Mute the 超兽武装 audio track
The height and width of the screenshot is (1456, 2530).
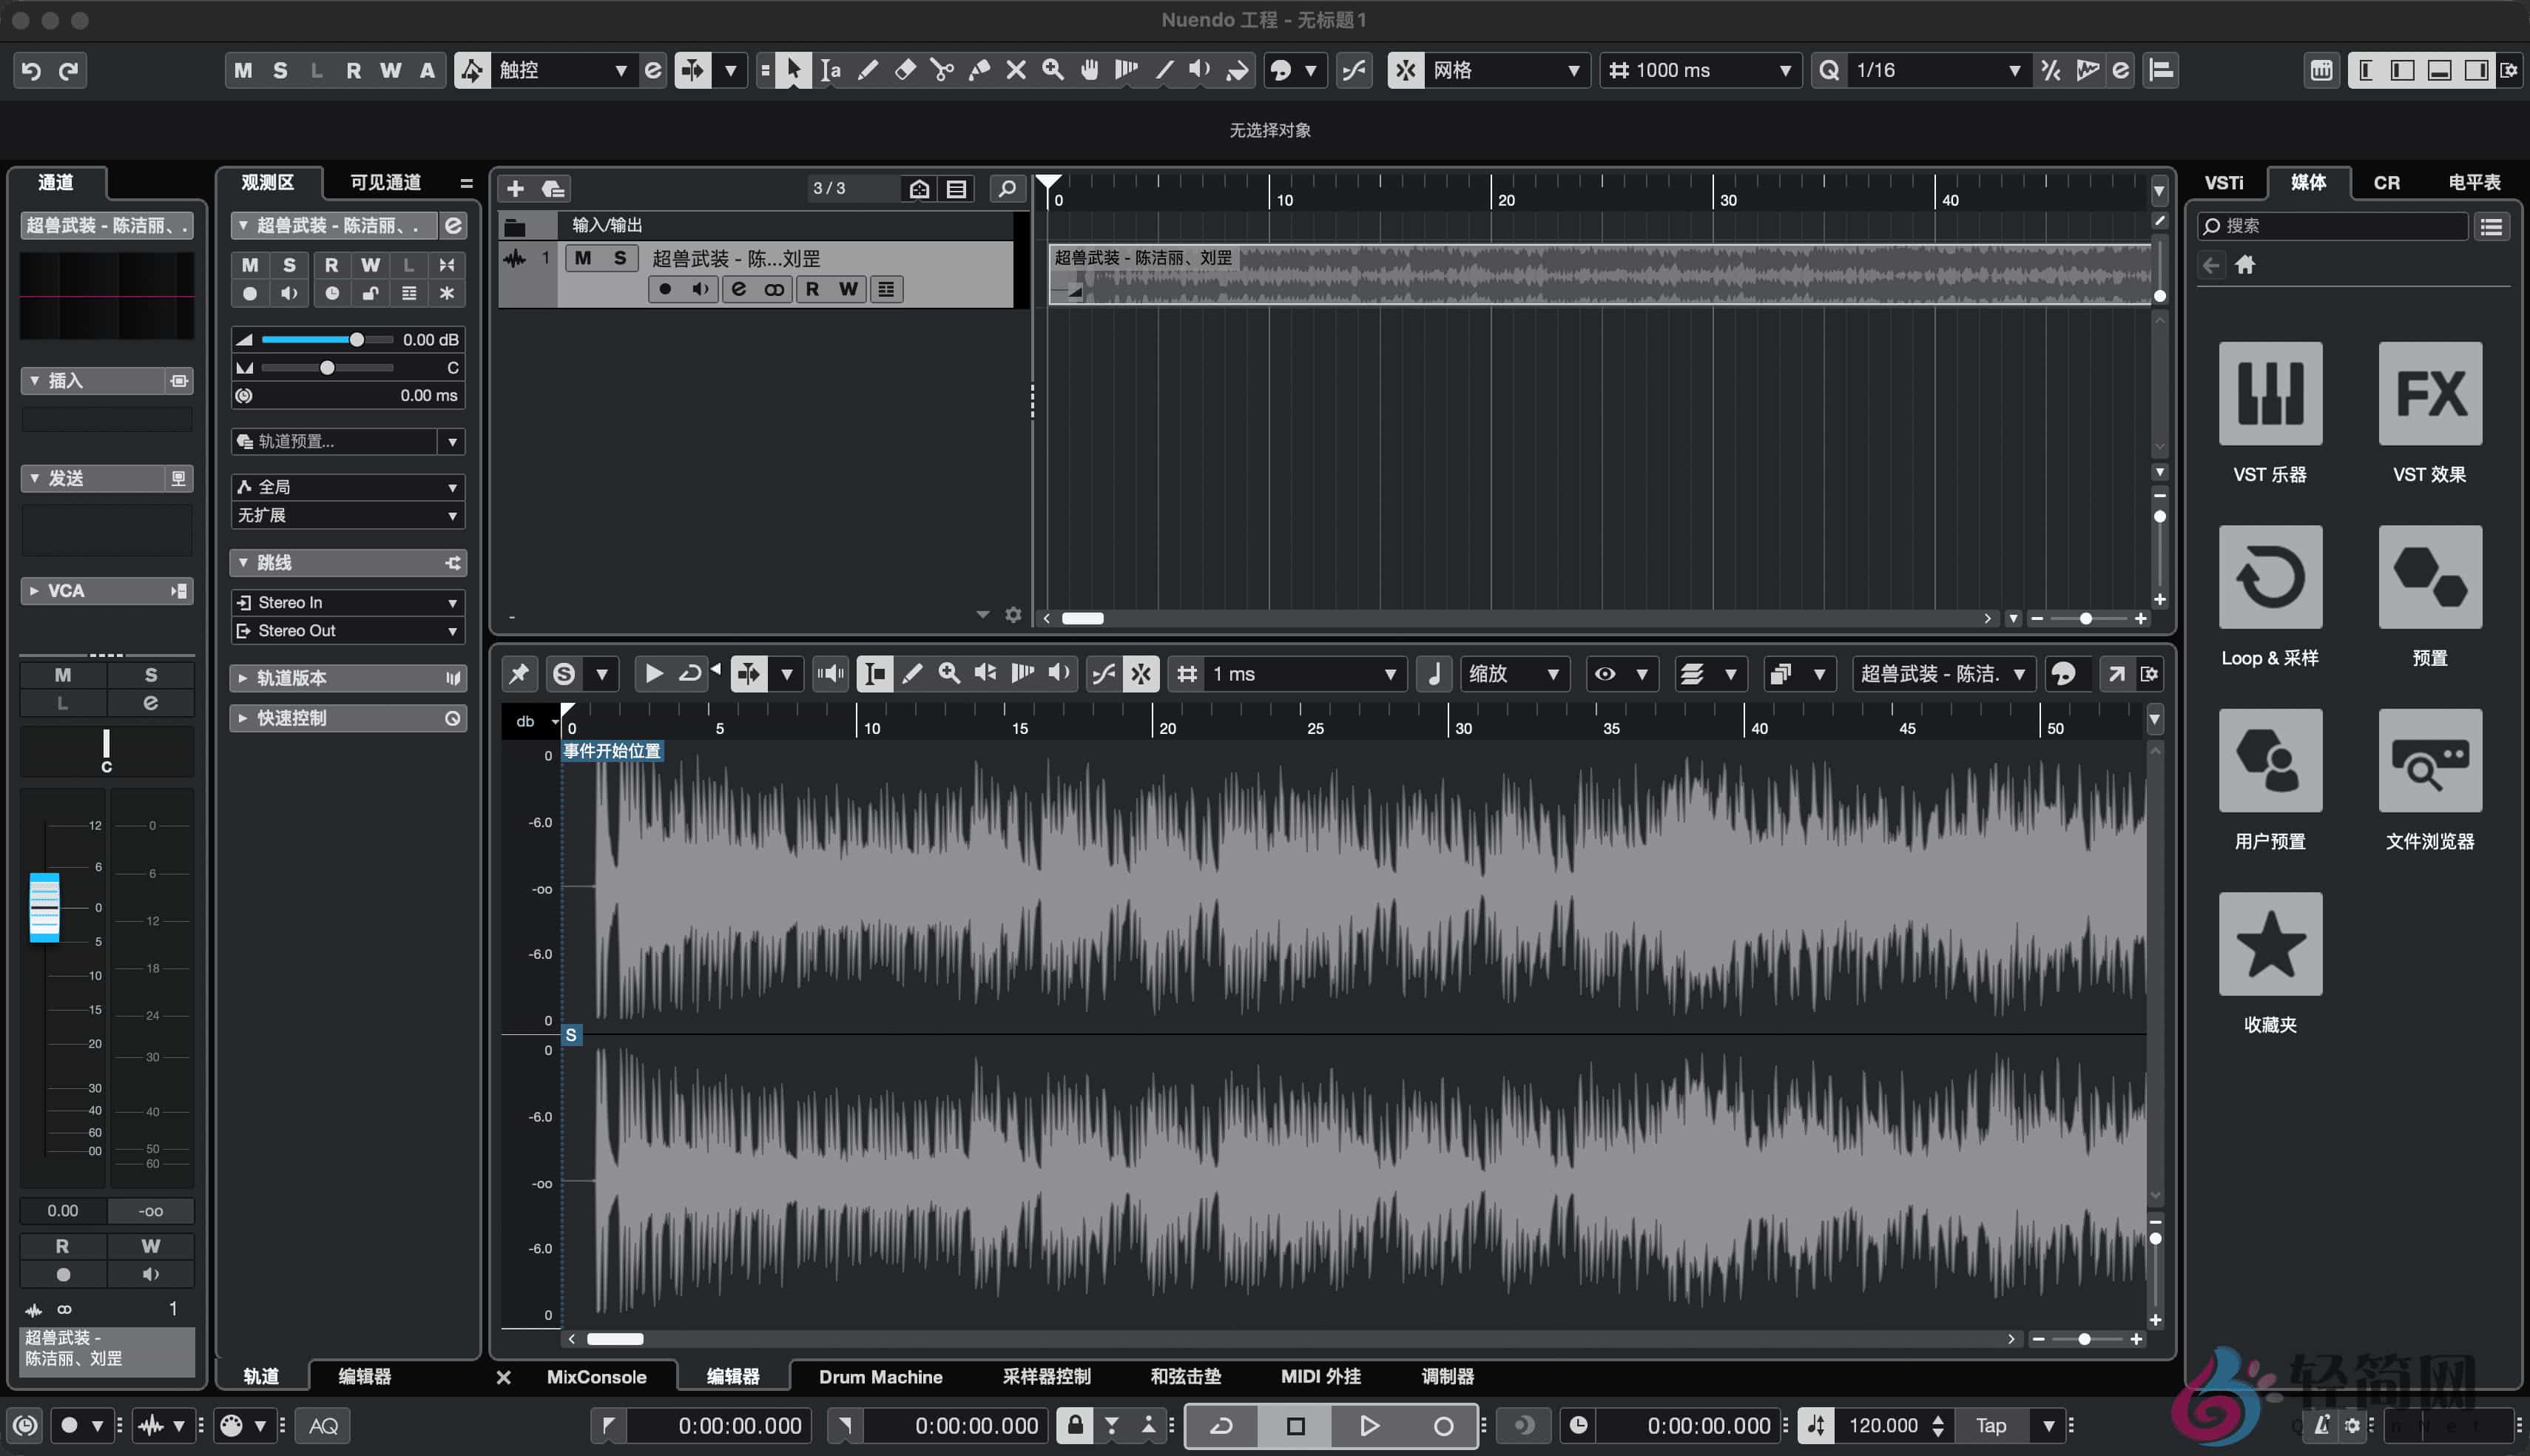tap(584, 258)
